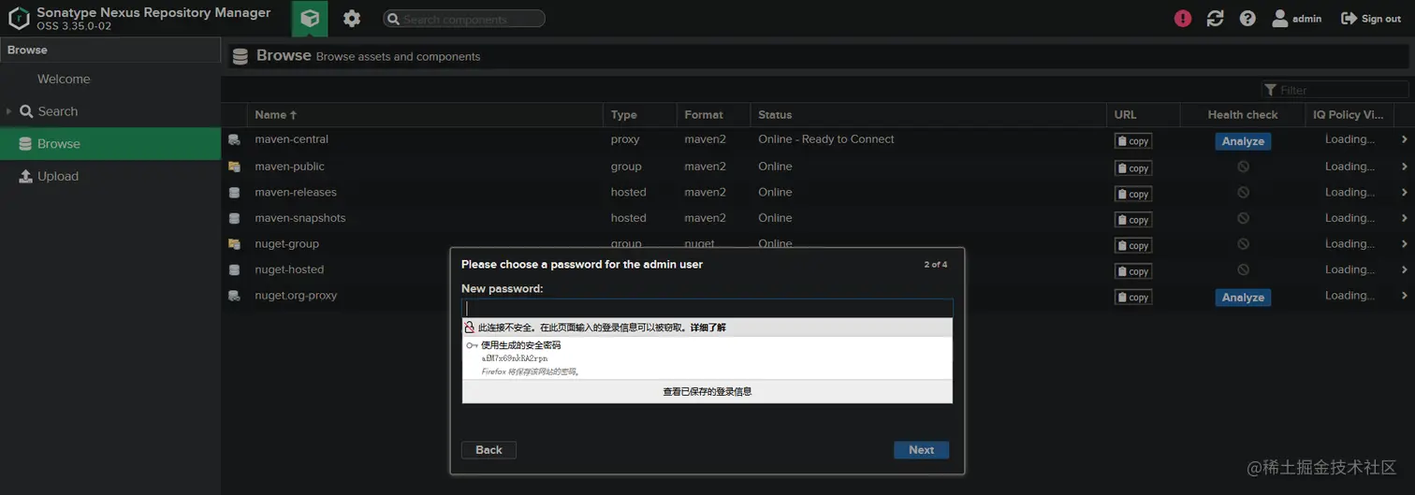The height and width of the screenshot is (495, 1415).
Task: Copy the nuget-group URL
Action: pos(1132,245)
